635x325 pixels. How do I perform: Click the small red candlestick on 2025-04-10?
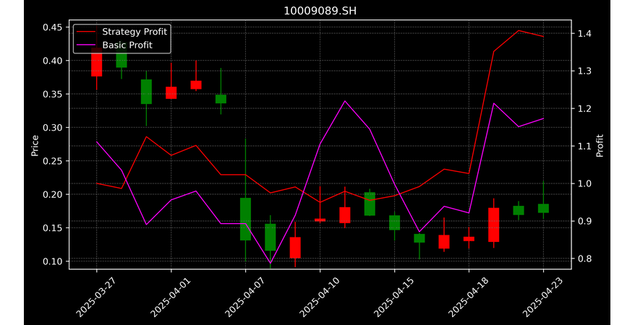coord(320,220)
